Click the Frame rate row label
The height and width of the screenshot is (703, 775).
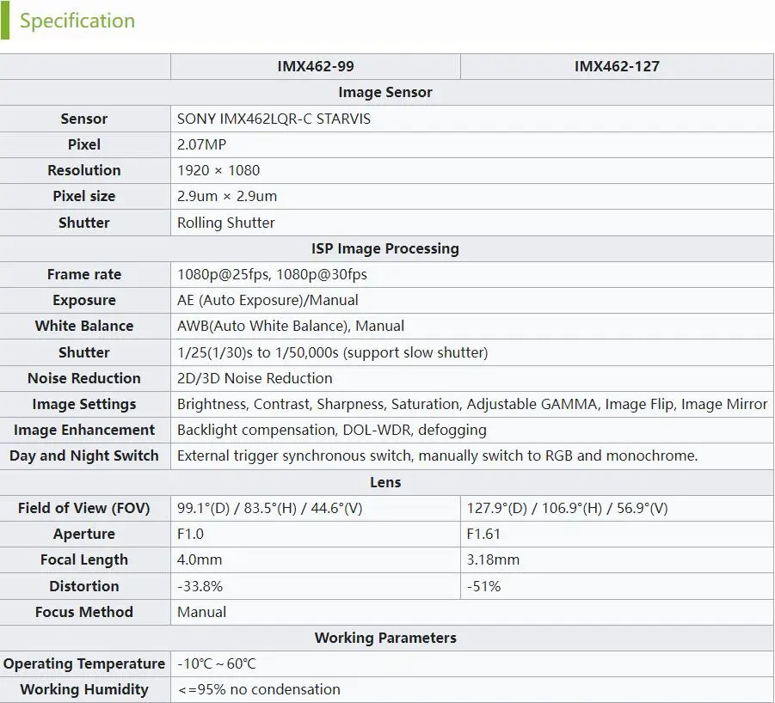84,274
